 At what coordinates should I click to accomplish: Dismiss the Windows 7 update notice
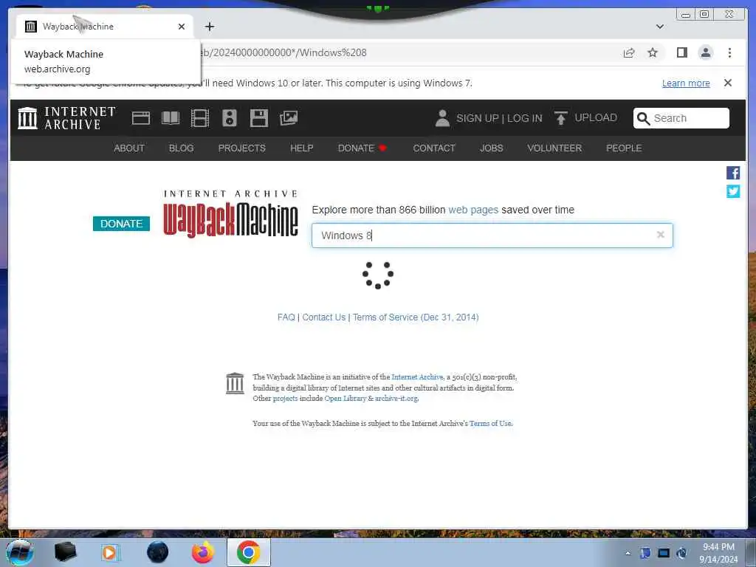coord(727,83)
